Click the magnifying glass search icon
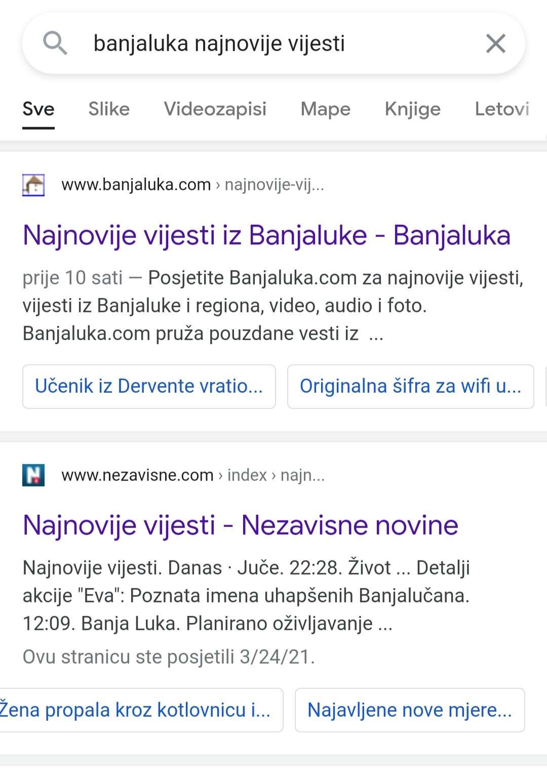Image resolution: width=547 pixels, height=774 pixels. pyautogui.click(x=55, y=43)
